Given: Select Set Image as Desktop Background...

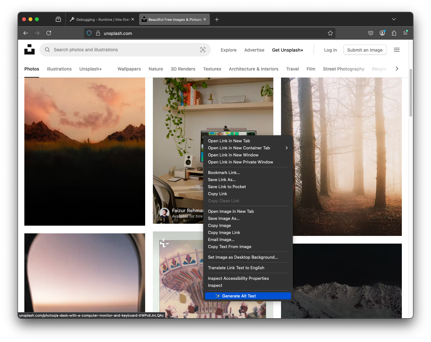Looking at the screenshot, I should pyautogui.click(x=248, y=257).
